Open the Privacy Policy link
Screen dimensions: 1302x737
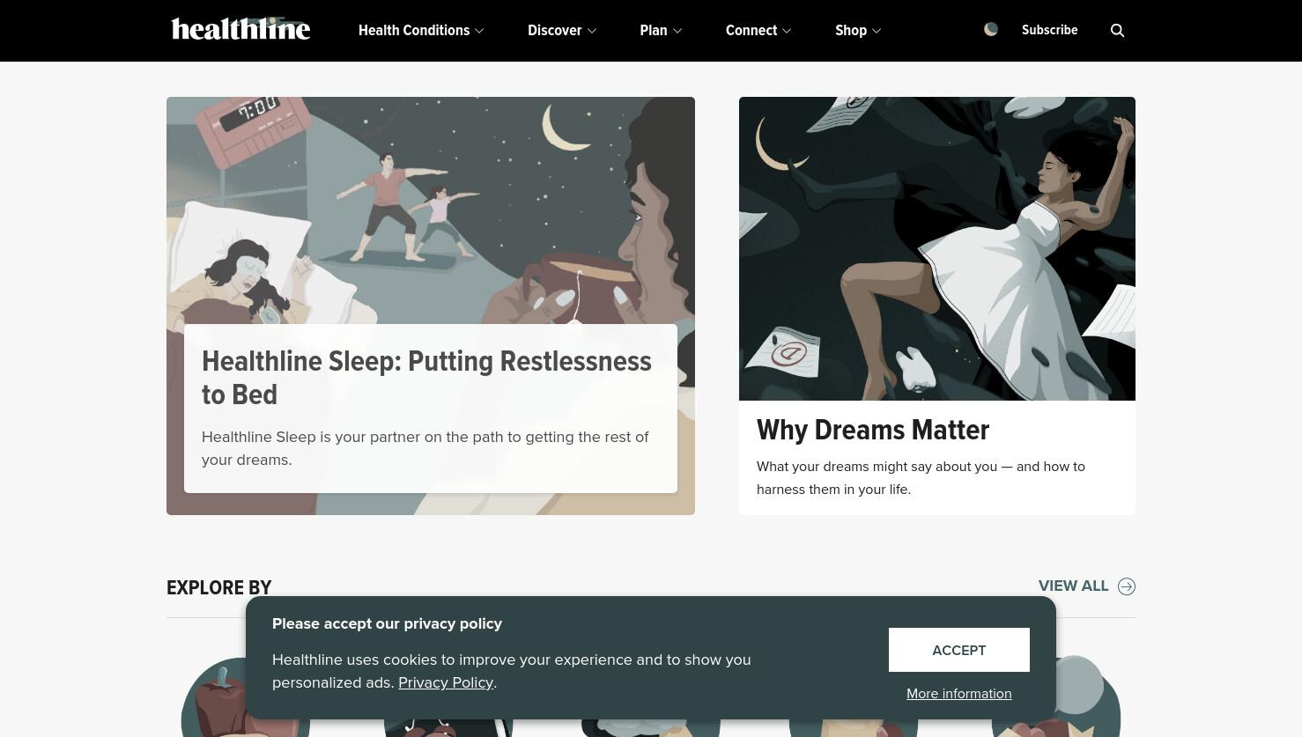point(445,682)
